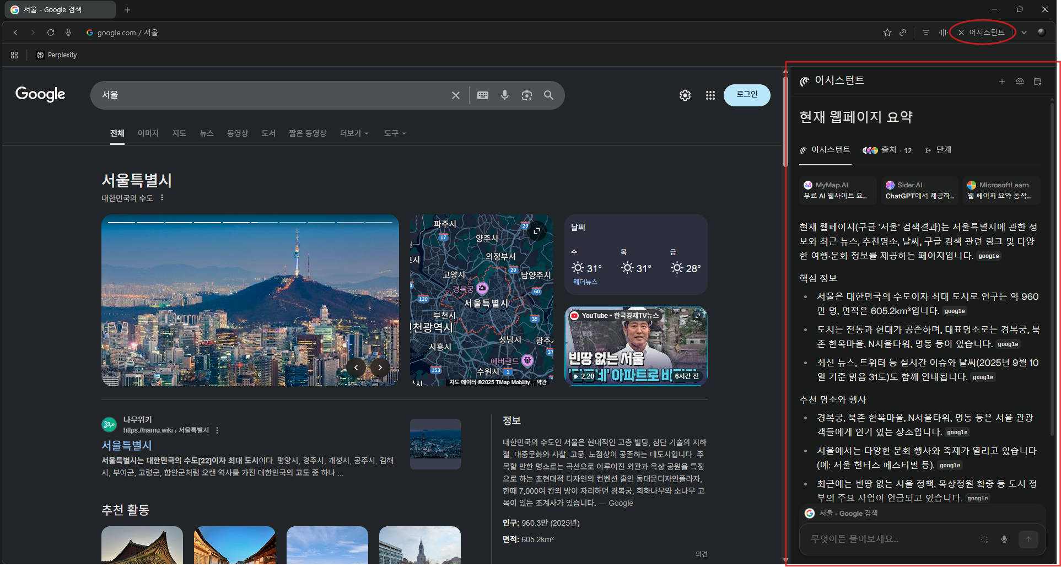Image resolution: width=1061 pixels, height=567 pixels.
Task: Click the address bar showing google.com / 서울
Action: [x=127, y=33]
